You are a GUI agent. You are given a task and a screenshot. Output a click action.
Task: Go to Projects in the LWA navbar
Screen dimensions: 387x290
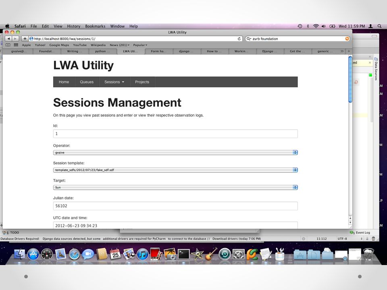click(x=142, y=82)
